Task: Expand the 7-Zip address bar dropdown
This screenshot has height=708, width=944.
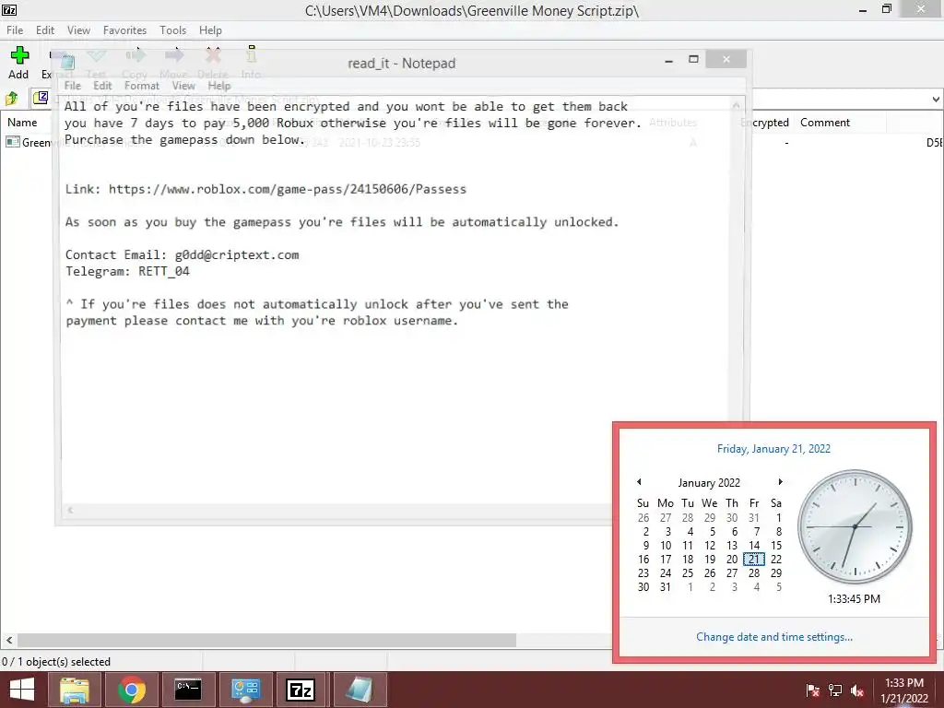Action: (x=936, y=99)
